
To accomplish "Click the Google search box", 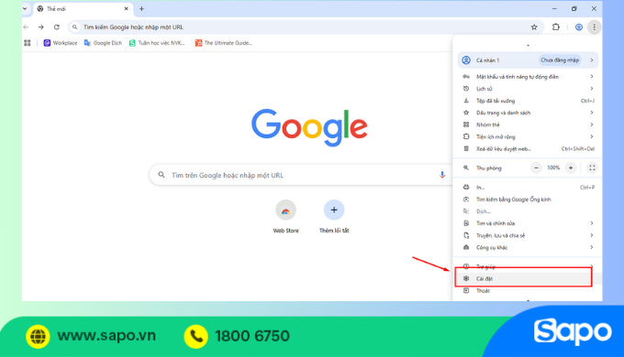I will pyautogui.click(x=300, y=175).
